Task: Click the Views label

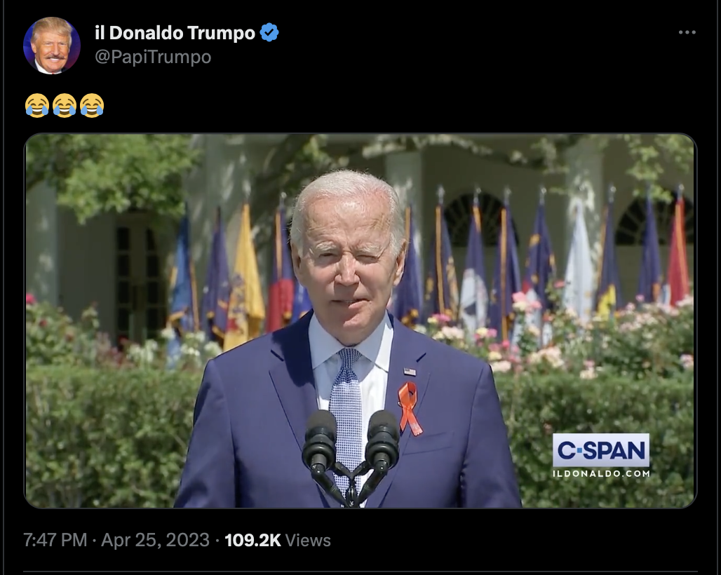Action: (x=308, y=540)
